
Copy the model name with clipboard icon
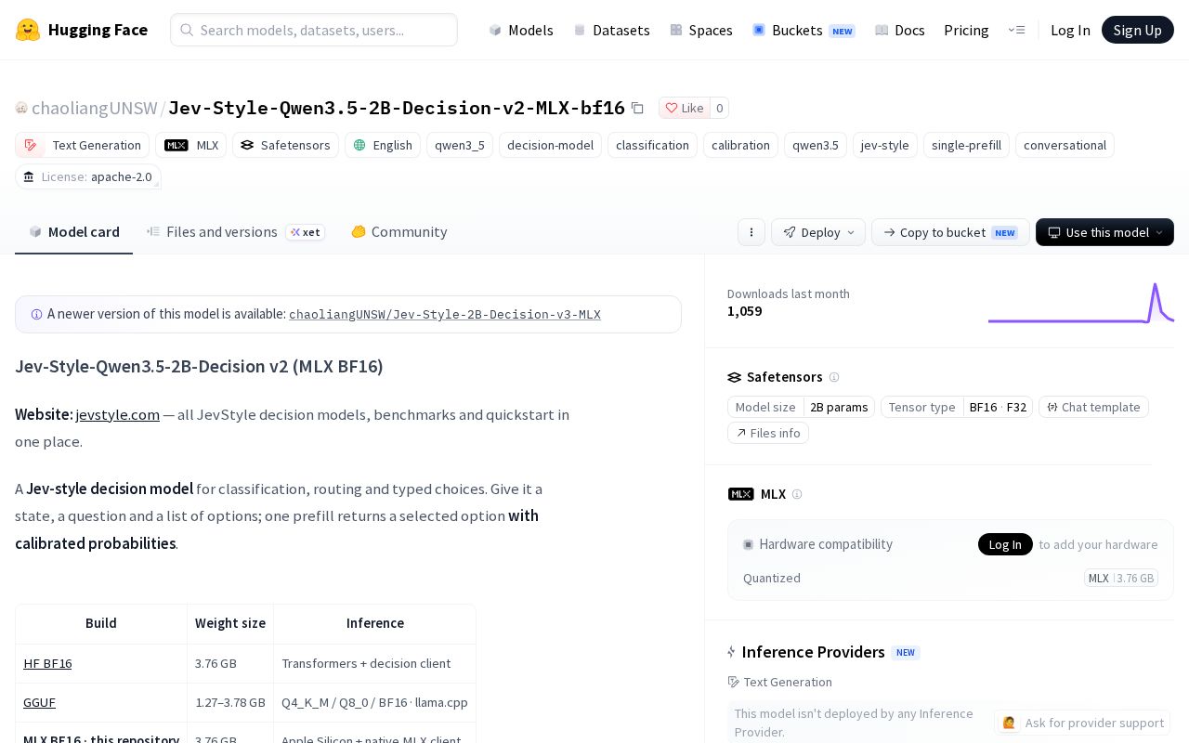pos(637,108)
